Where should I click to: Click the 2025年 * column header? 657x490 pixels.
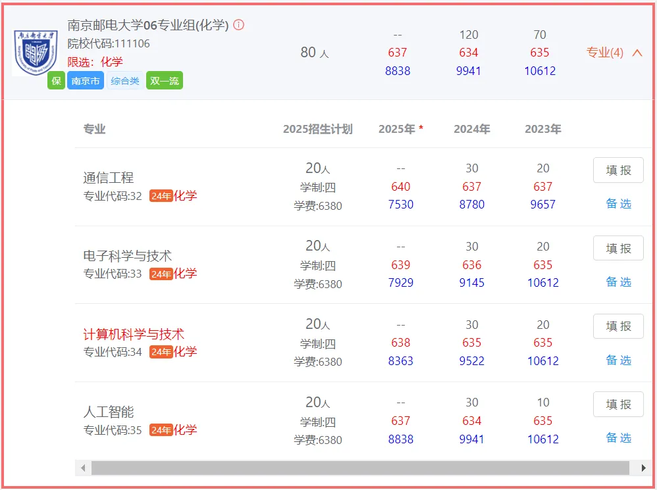(400, 129)
